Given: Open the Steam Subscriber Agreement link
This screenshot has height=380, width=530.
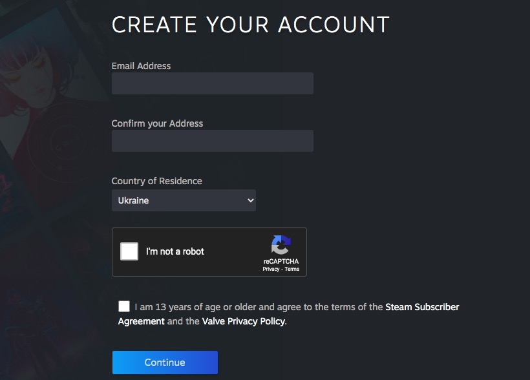Looking at the screenshot, I should point(422,307).
